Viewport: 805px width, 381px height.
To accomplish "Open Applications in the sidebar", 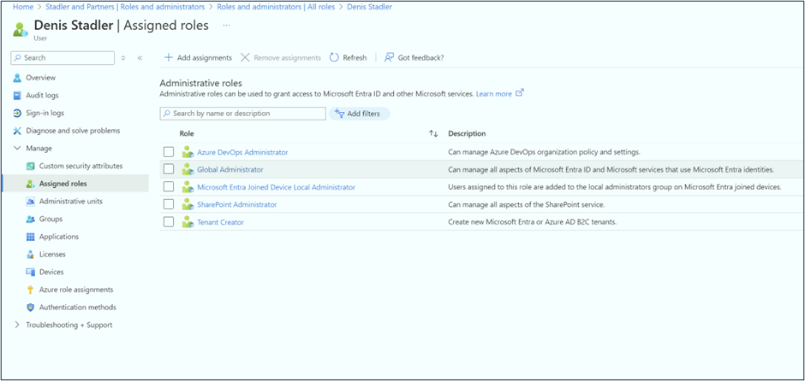I will coord(59,237).
